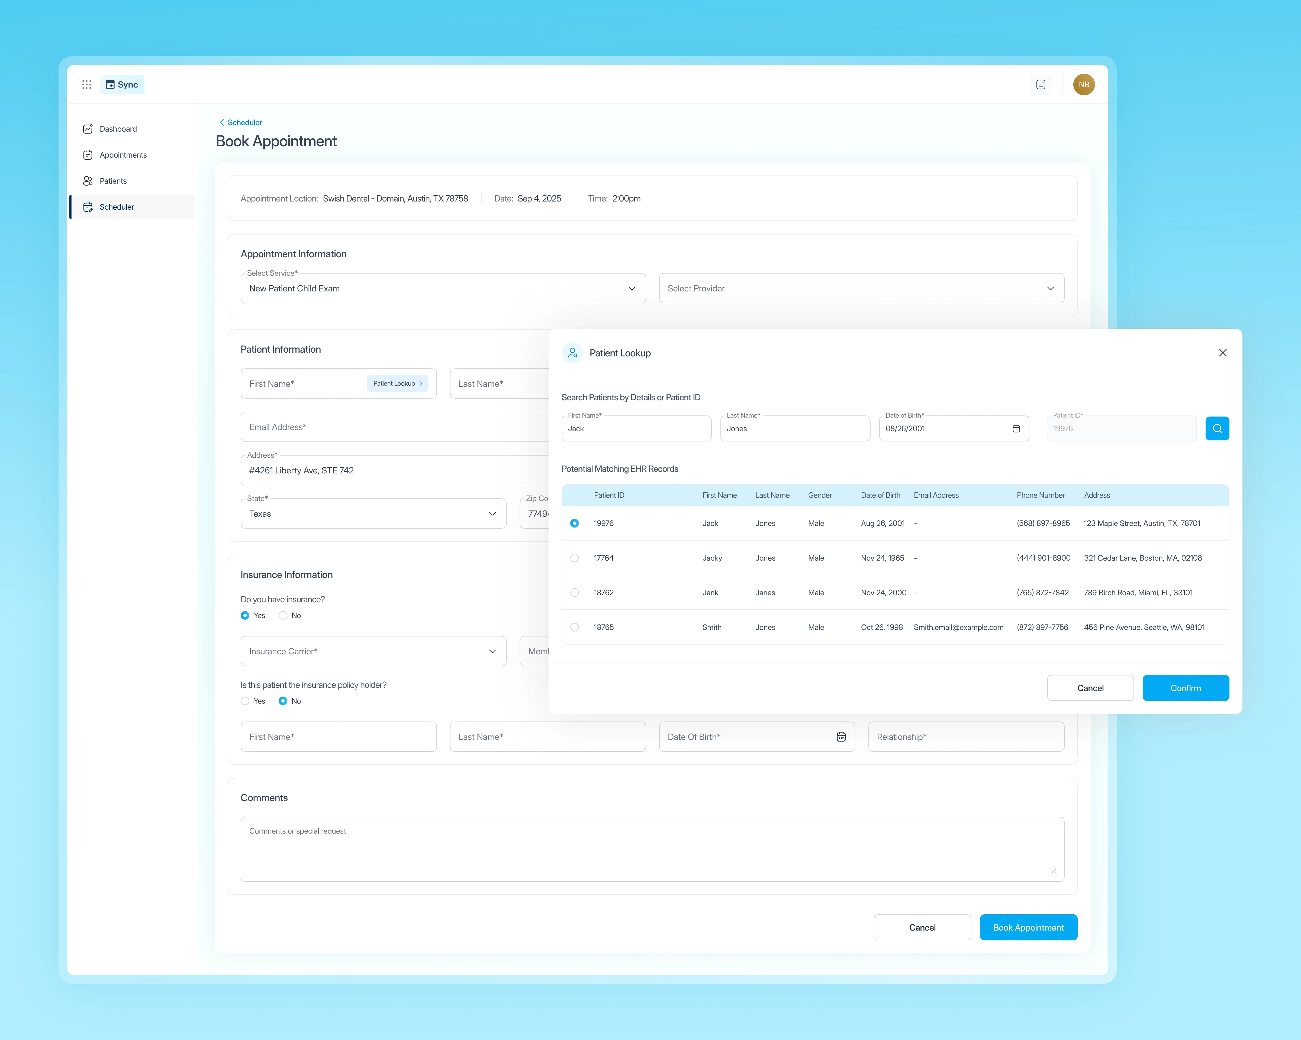Select patient record 17764 radio button
1301x1040 pixels.
[x=574, y=558]
